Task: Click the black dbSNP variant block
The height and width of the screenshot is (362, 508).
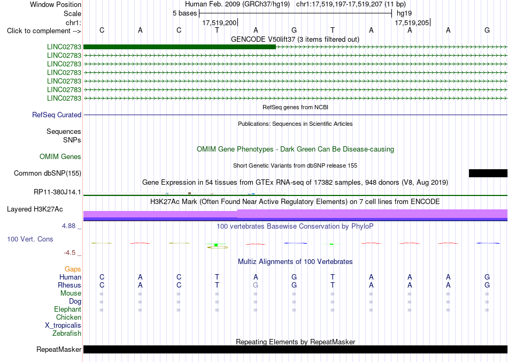Action: (488, 173)
